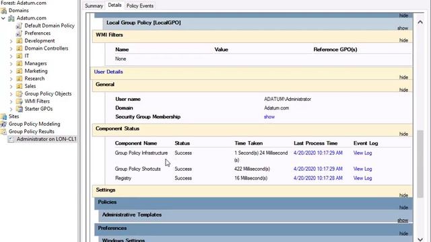Image resolution: width=431 pixels, height=242 pixels.
Task: Select Default Domain Policy in tree
Action: tap(49, 26)
